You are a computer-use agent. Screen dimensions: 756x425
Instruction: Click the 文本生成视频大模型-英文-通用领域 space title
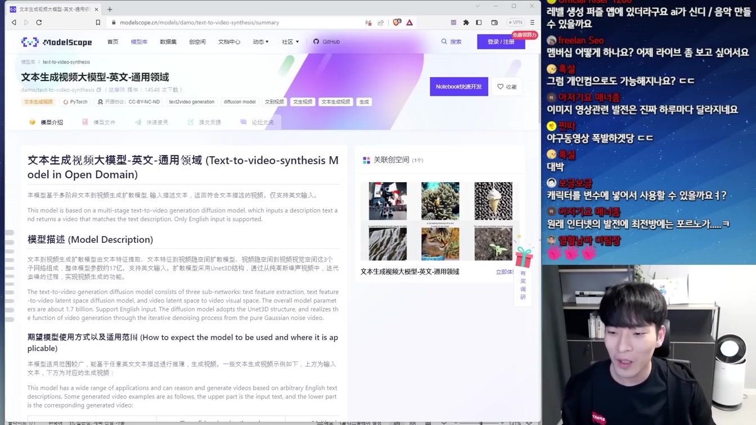pyautogui.click(x=410, y=272)
